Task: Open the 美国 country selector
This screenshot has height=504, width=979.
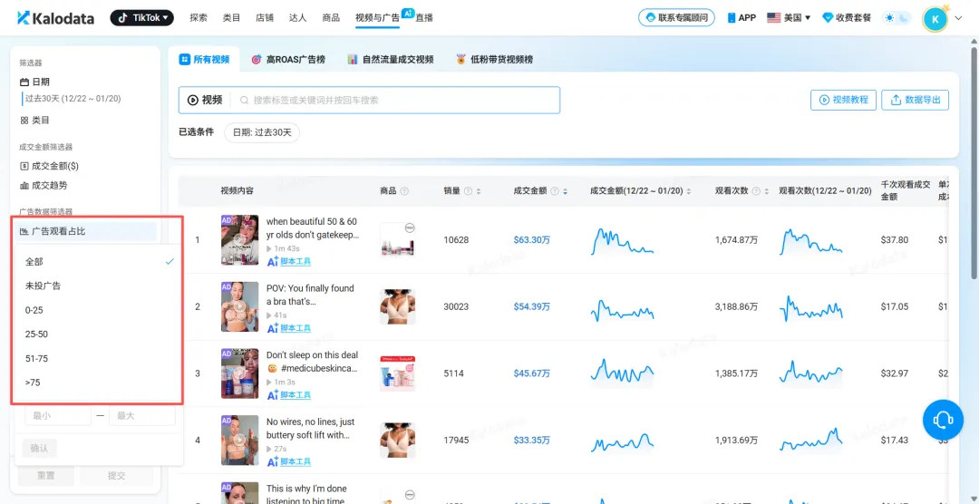Action: 789,18
